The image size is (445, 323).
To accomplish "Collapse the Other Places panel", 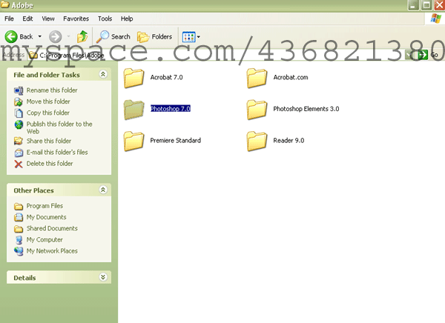I will [103, 190].
